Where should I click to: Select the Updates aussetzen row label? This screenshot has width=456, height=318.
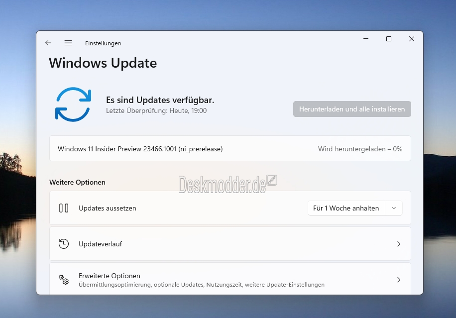point(108,208)
